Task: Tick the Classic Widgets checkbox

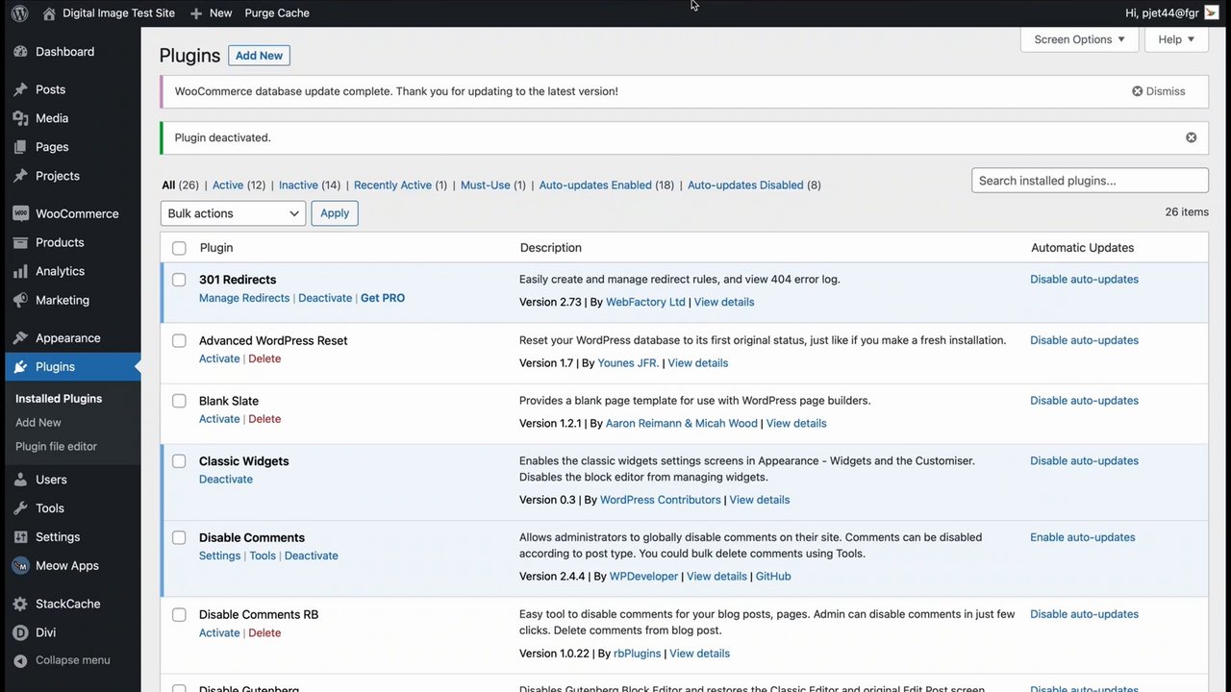Action: [179, 461]
